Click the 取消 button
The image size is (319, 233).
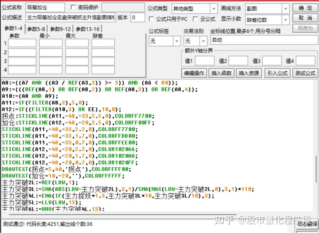[305, 18]
